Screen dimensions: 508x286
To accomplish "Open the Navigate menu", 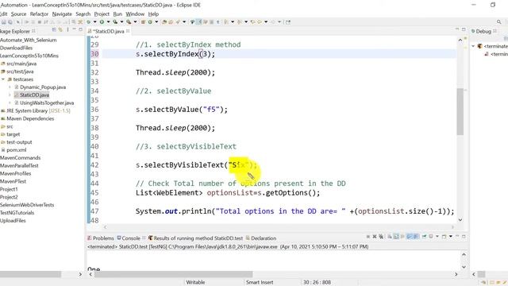I will tap(62, 14).
